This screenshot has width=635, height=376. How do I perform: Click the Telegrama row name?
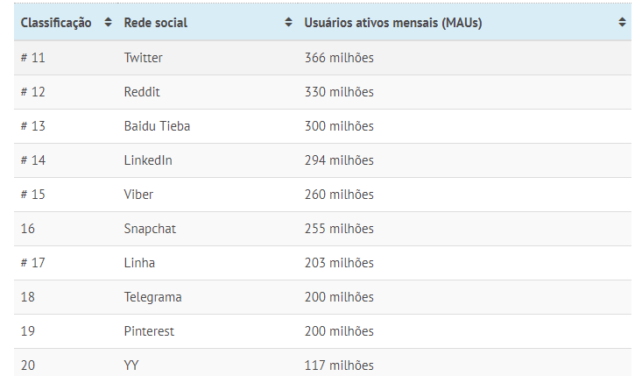152,297
